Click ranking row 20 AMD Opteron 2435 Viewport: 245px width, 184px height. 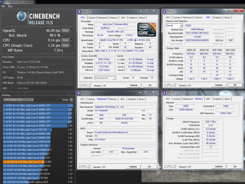[x=38, y=182]
